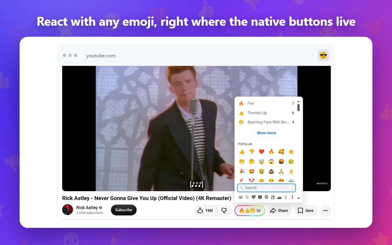Image resolution: width=392 pixels, height=245 pixels.
Task: Select the clown face emoji
Action: (x=252, y=180)
